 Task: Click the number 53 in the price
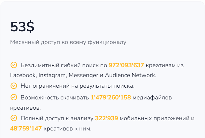[18, 27]
